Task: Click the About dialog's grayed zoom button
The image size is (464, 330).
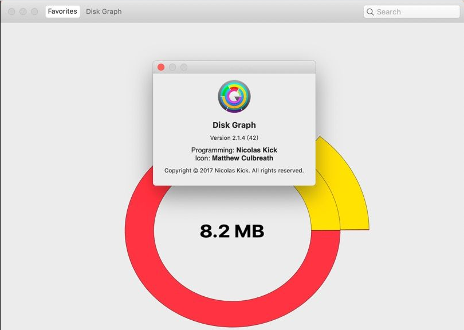Action: pos(184,67)
